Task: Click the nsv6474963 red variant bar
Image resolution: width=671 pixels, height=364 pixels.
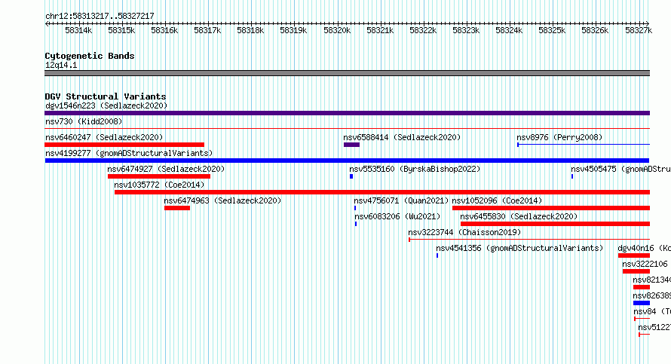Action: (177, 208)
